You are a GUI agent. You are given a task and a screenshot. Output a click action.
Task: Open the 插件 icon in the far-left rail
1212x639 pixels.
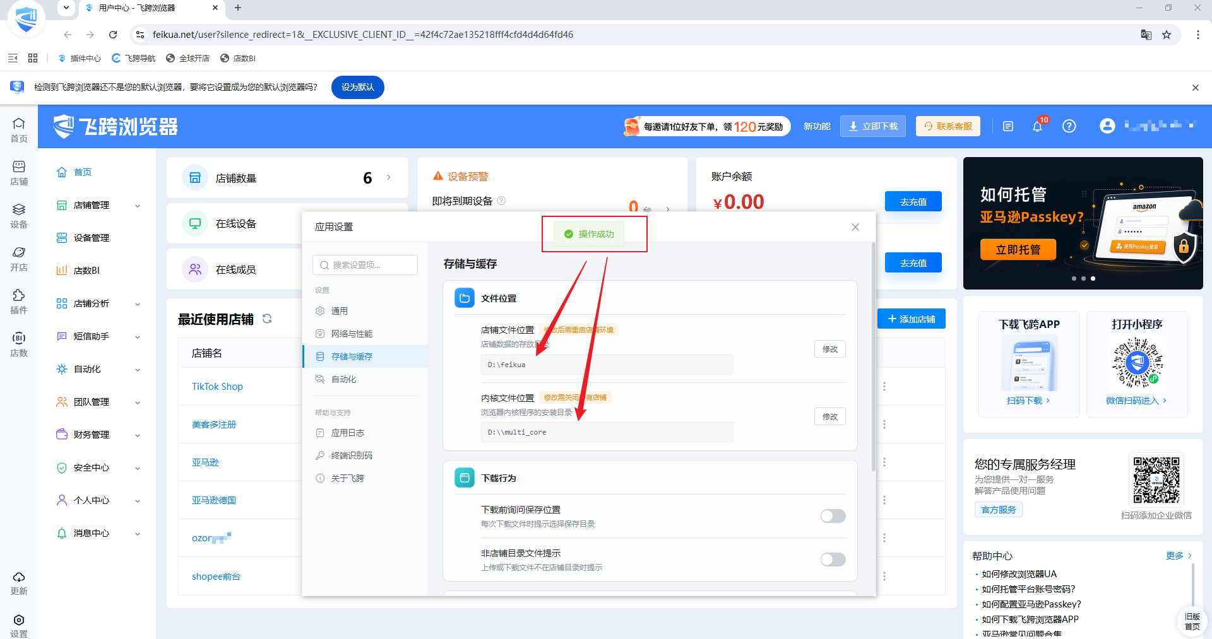click(19, 302)
